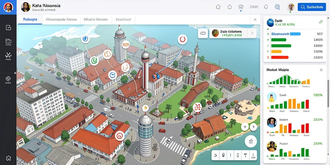330x165 pixels.
Task: Expand the arrow next to location card
Action: click(252, 33)
